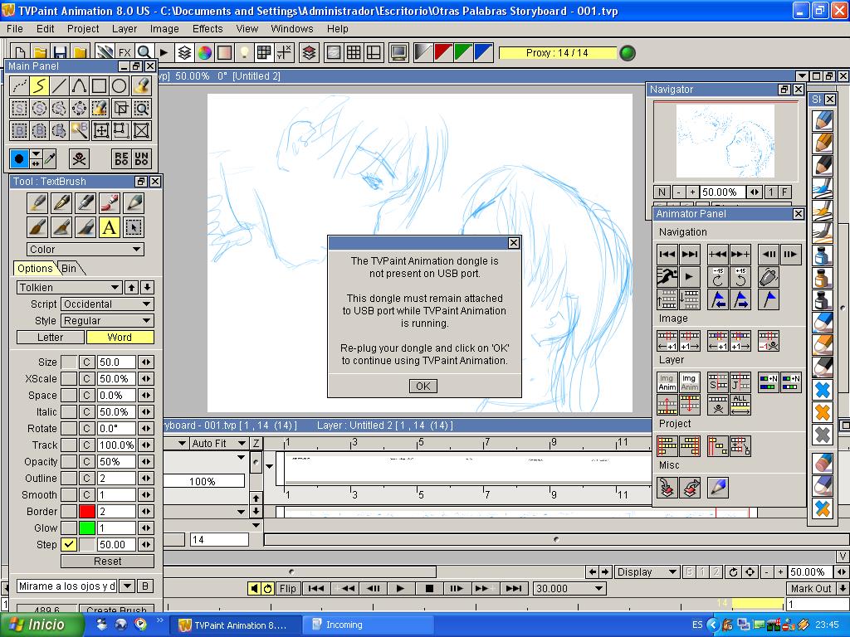Go to first frame in Animator Panel

pos(667,254)
